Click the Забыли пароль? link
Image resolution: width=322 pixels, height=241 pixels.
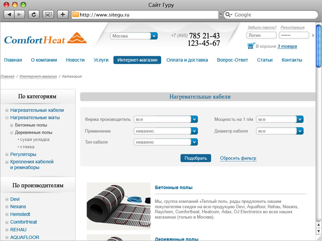tap(262, 27)
